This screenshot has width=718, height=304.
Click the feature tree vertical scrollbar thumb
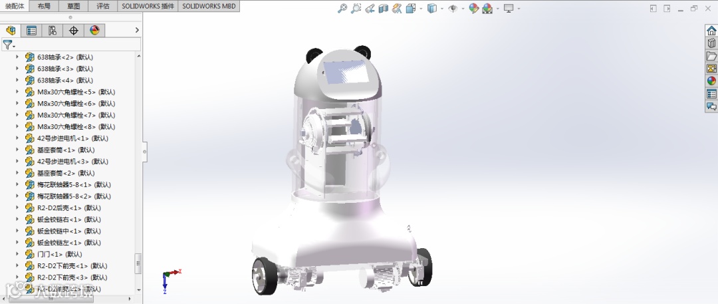point(138,263)
